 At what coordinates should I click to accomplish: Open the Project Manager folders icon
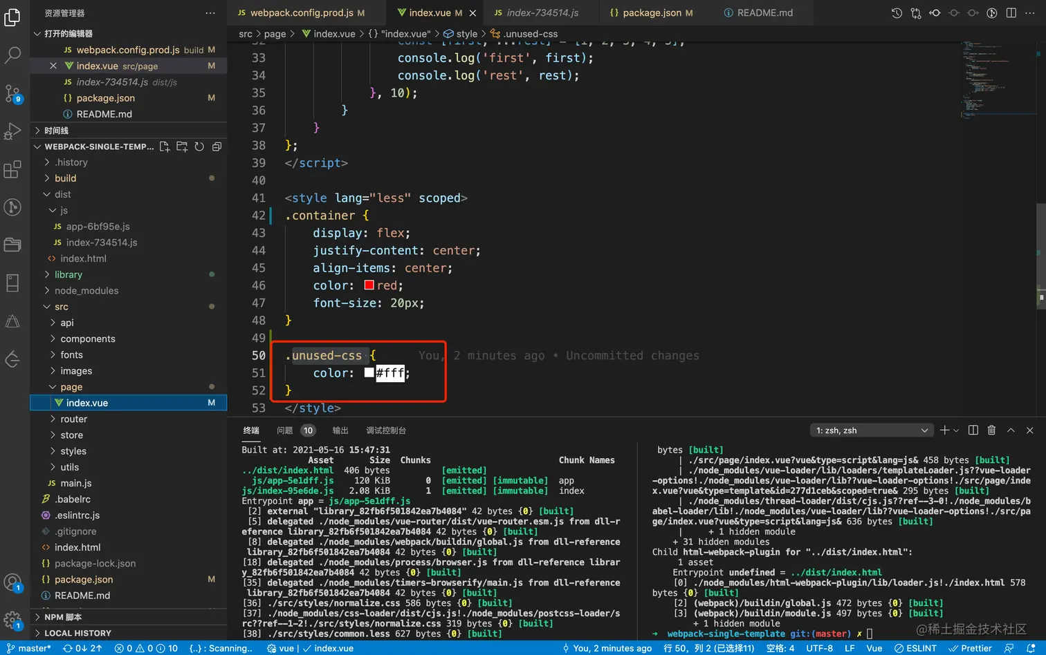coord(12,245)
